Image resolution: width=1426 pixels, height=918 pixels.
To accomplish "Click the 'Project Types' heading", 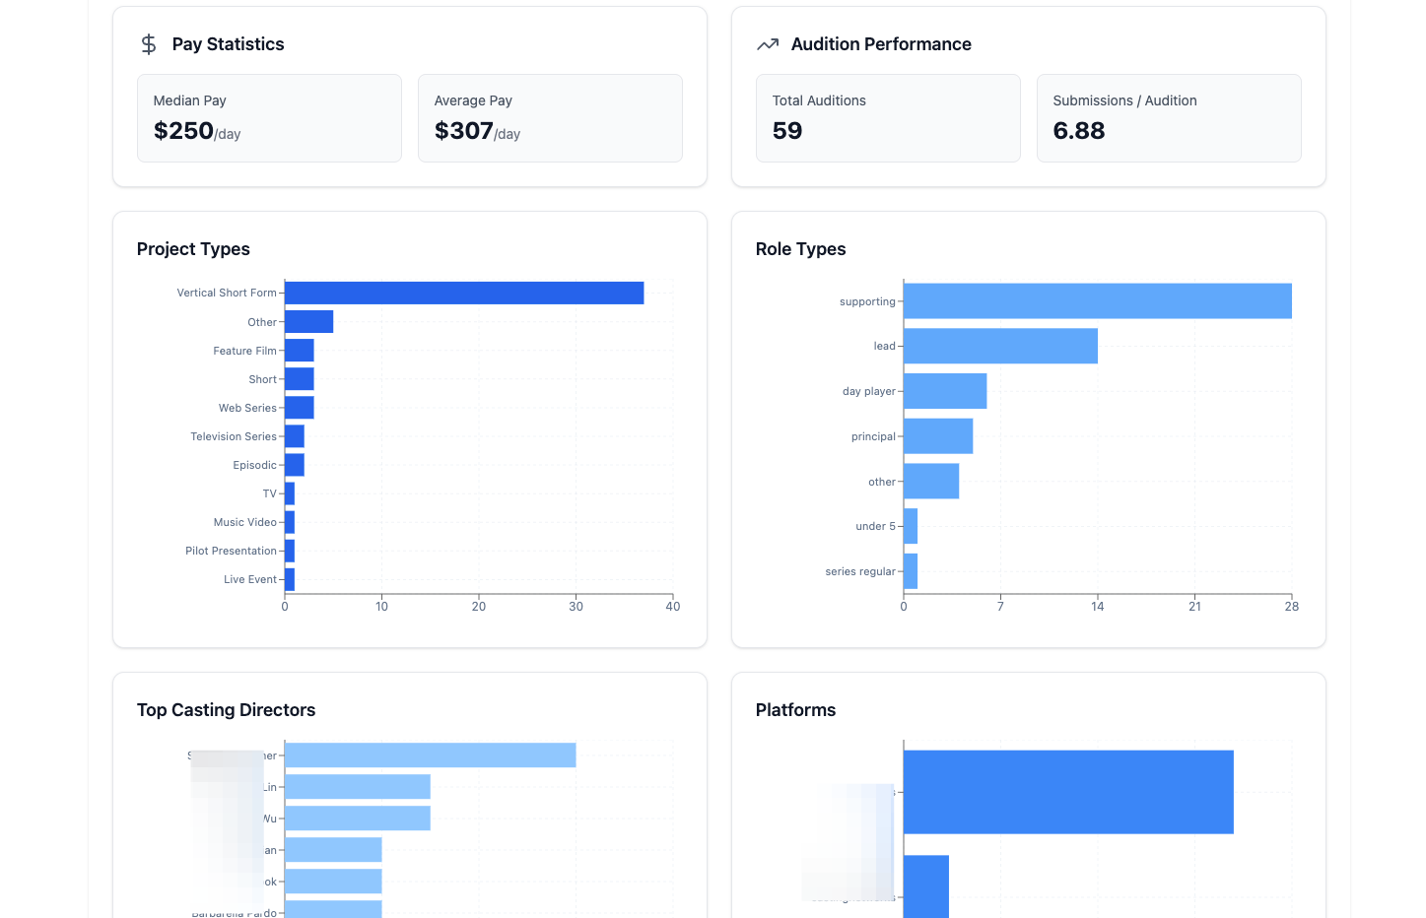I will tap(193, 249).
